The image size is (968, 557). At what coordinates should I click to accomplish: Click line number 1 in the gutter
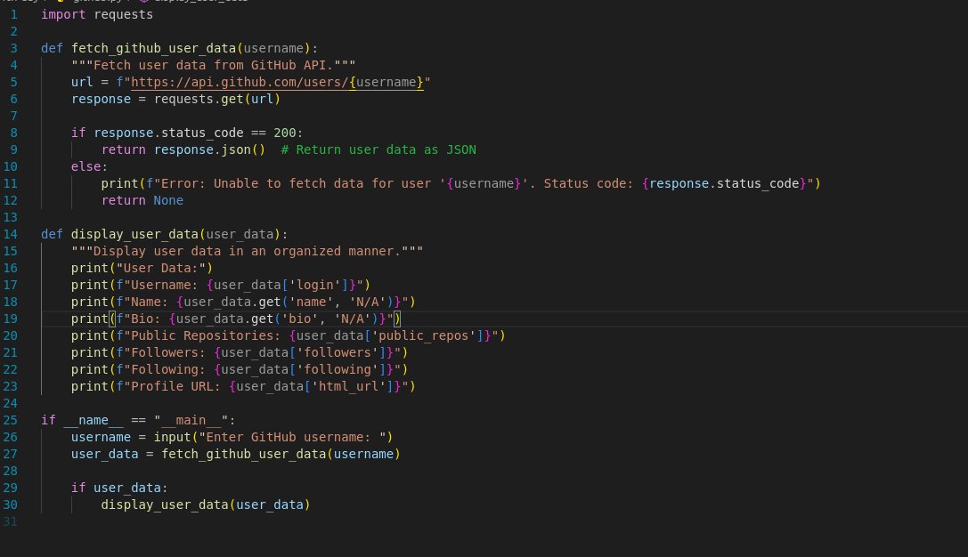(13, 14)
